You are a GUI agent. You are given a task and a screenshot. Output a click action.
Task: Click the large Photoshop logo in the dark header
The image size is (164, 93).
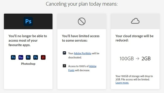28,21
